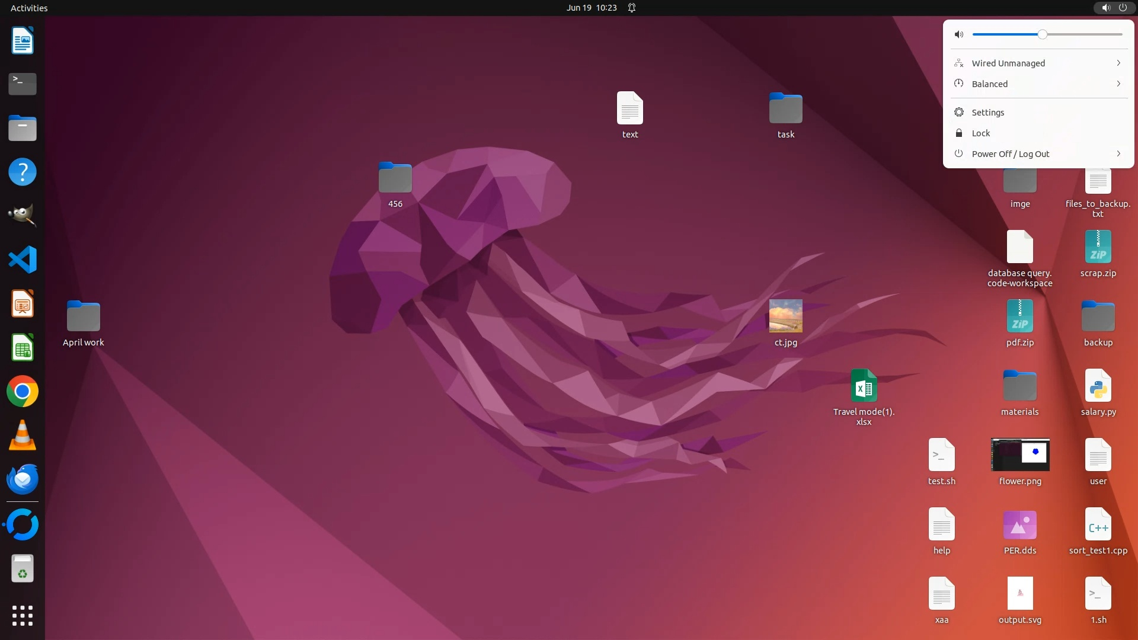This screenshot has height=640, width=1138.
Task: Expand Power Off / Log Out submenu
Action: pos(1118,153)
